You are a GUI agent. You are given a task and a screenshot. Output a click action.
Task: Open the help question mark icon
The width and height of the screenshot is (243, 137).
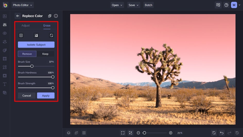tap(226, 5)
